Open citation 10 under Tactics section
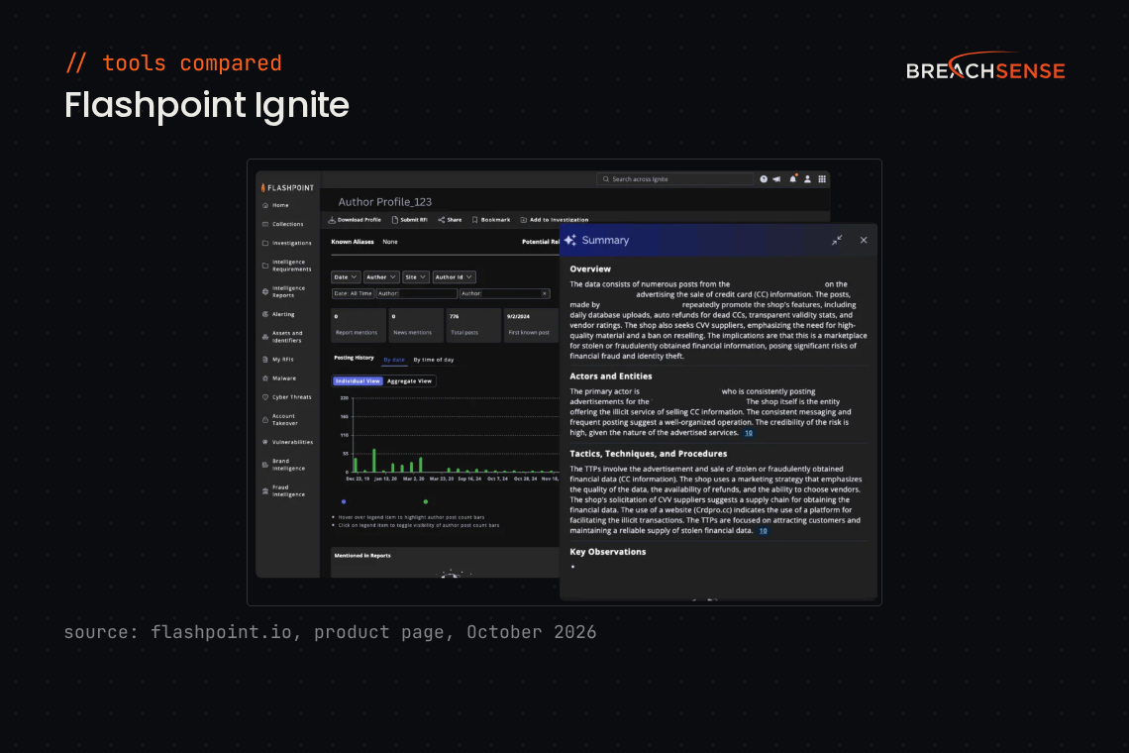 [764, 531]
